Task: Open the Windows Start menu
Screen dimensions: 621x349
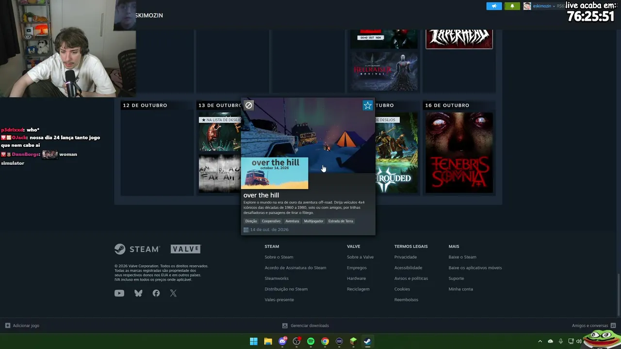Action: (x=254, y=341)
